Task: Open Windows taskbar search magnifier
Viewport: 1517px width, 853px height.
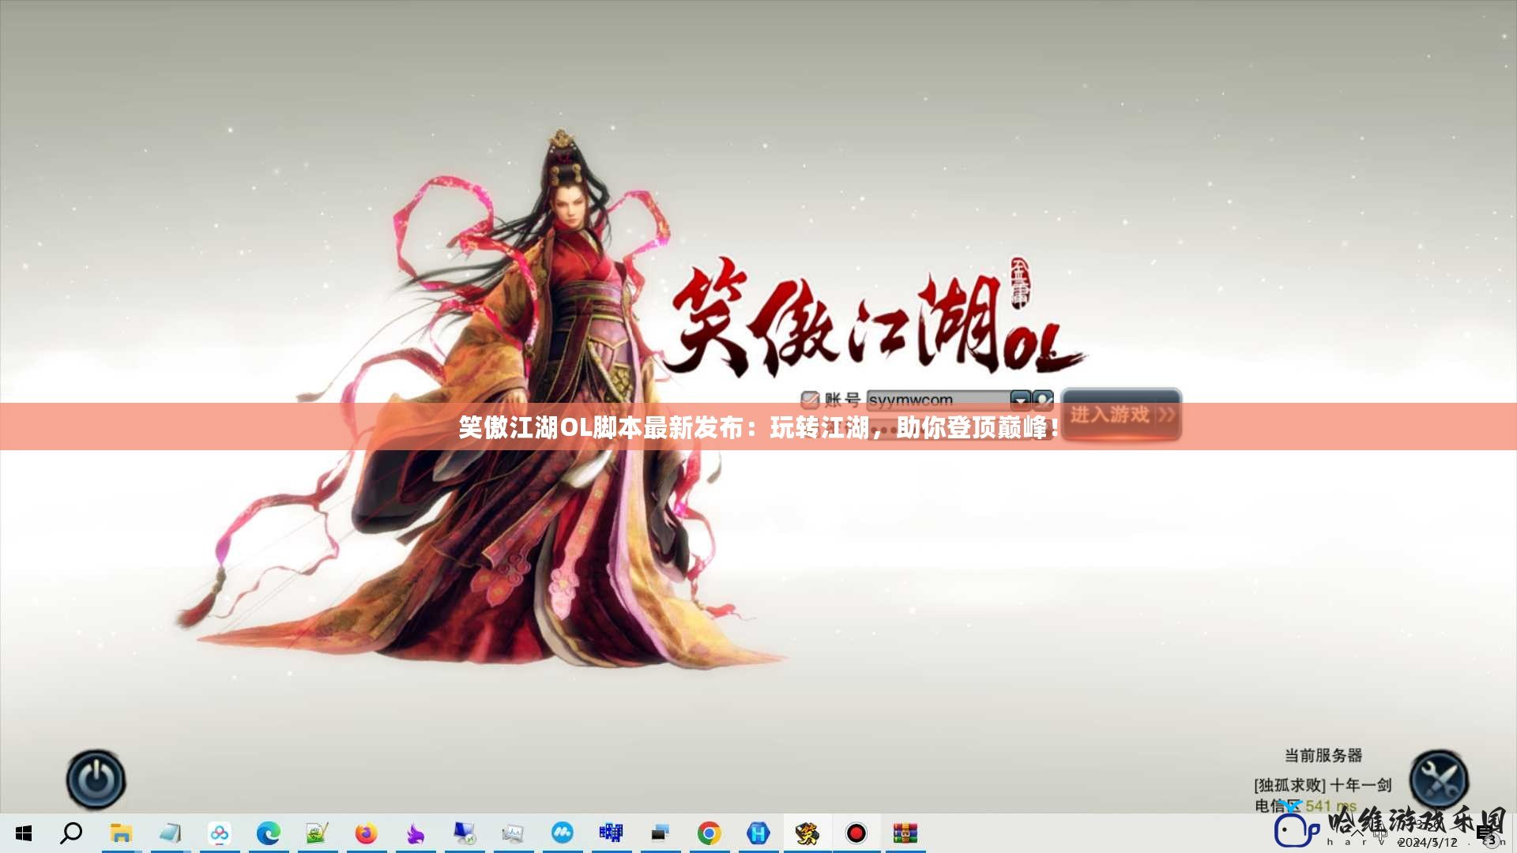Action: (x=72, y=833)
